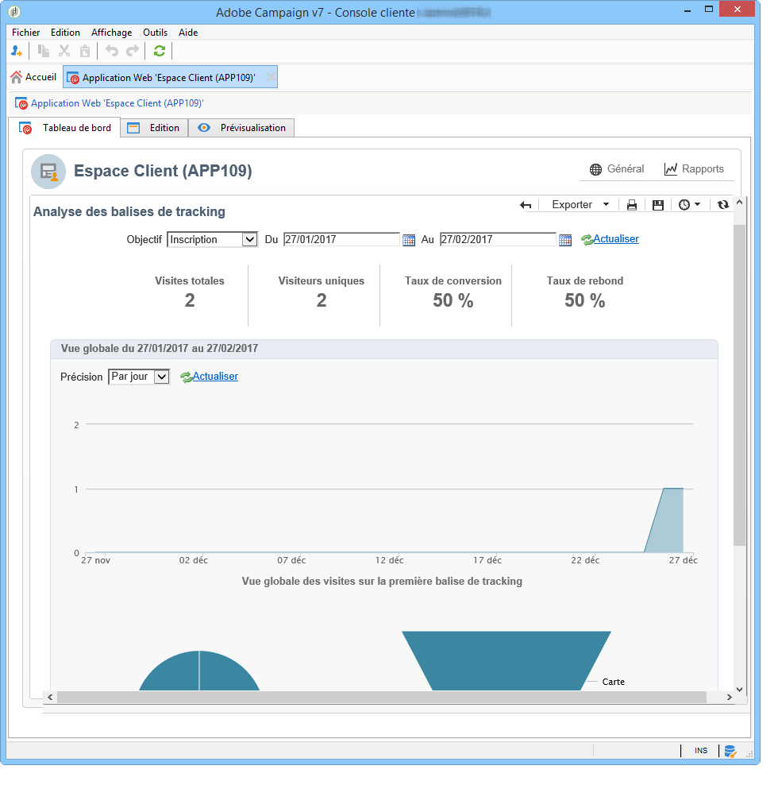778x785 pixels.
Task: Click the 'Taux de conversion' 50 % value
Action: point(453,301)
